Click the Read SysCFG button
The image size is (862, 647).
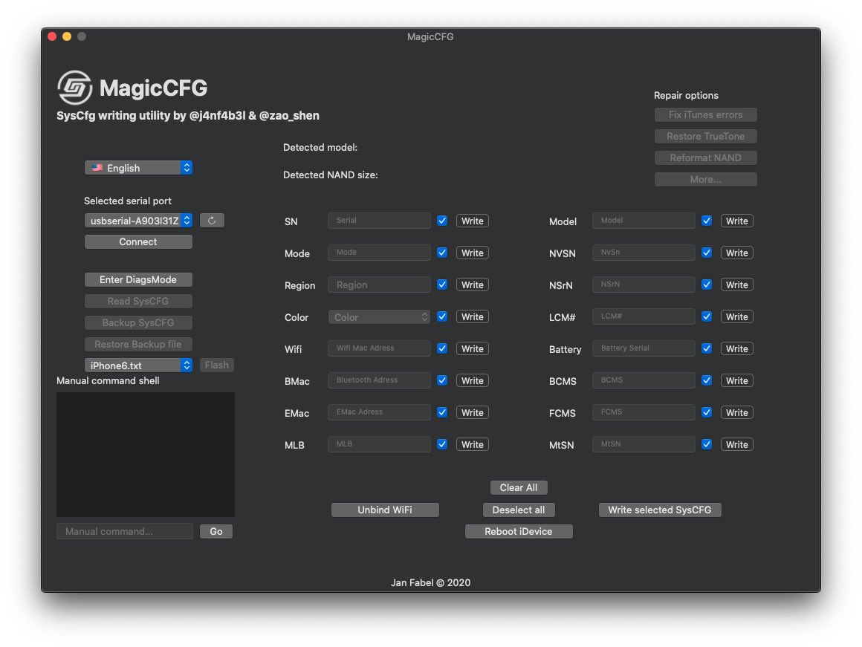tap(138, 302)
